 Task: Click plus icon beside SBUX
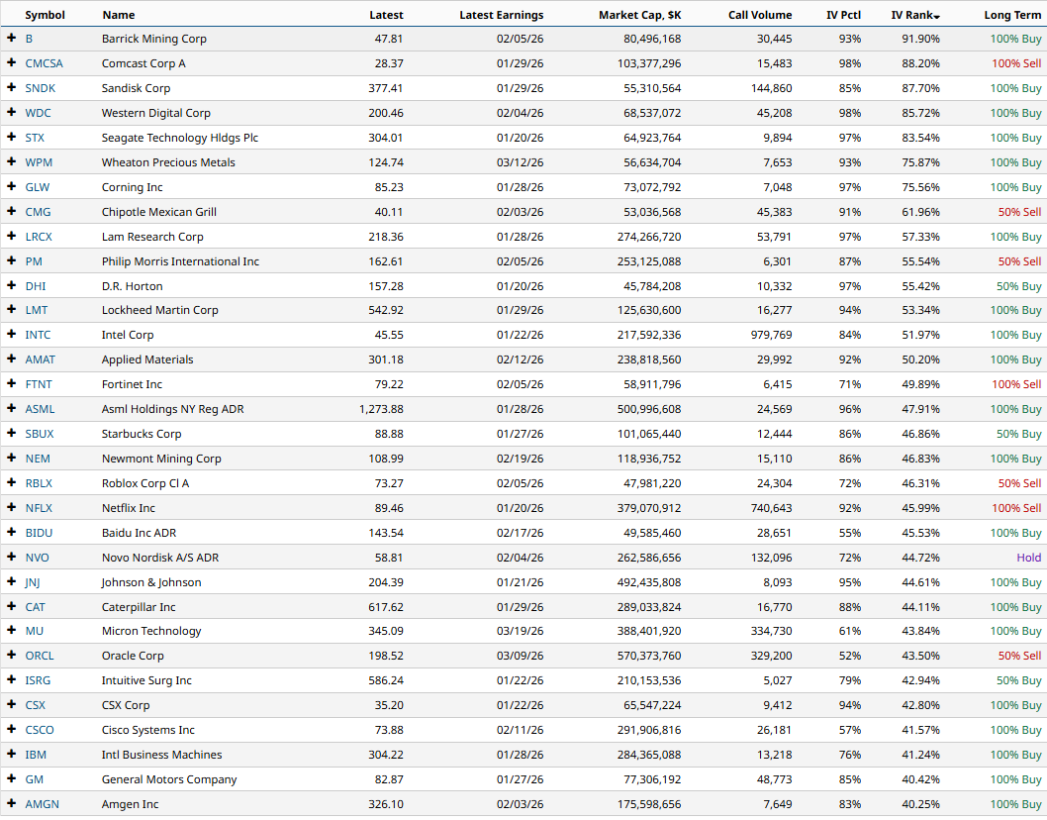point(11,433)
